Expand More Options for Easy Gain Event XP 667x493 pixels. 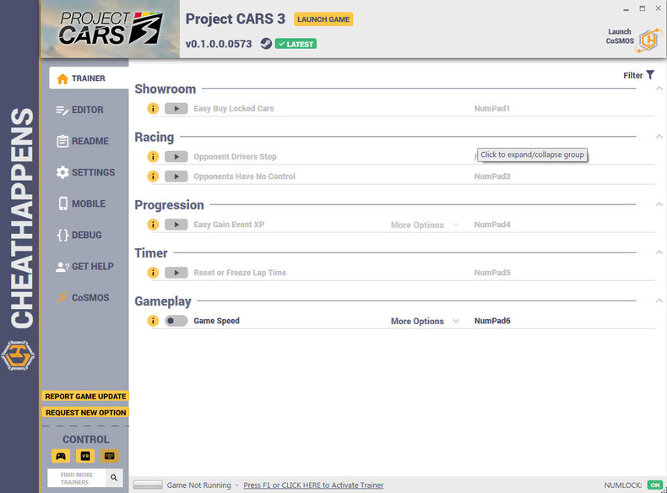pos(425,225)
